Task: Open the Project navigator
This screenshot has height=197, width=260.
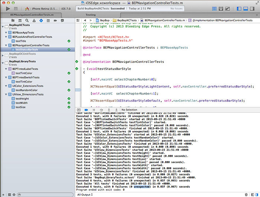Action: [13, 20]
